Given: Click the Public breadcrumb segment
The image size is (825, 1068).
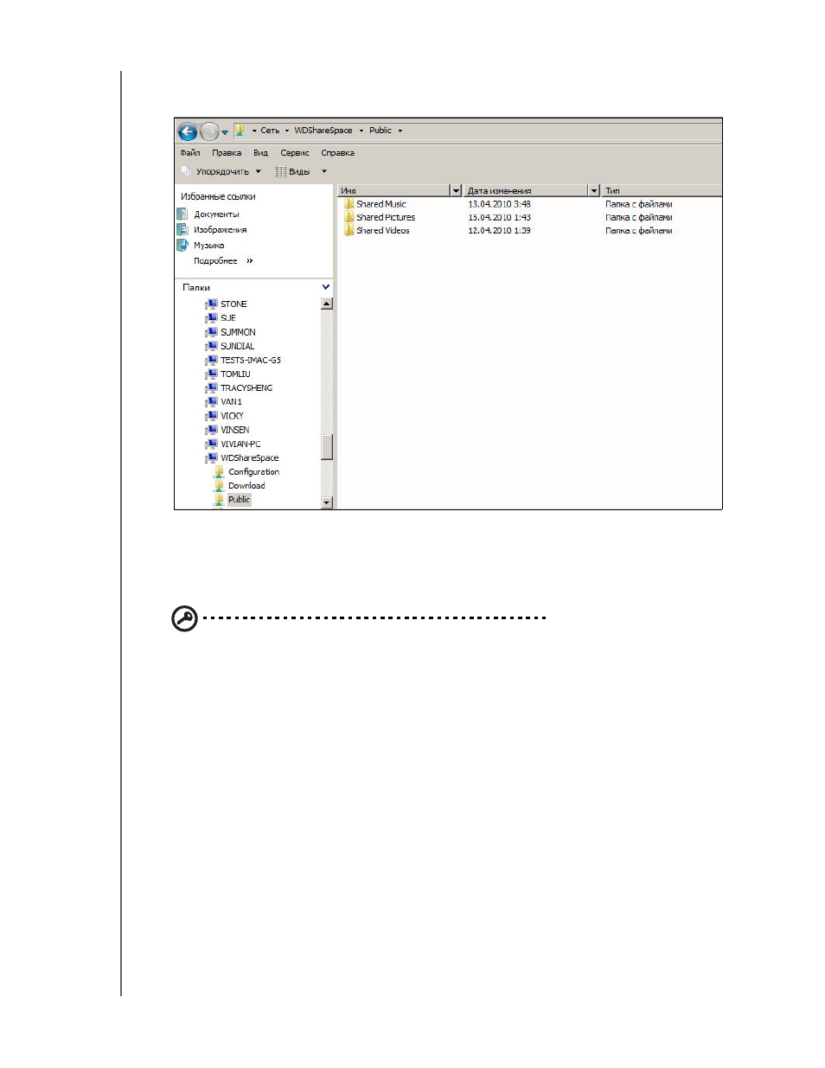Looking at the screenshot, I should click(381, 131).
